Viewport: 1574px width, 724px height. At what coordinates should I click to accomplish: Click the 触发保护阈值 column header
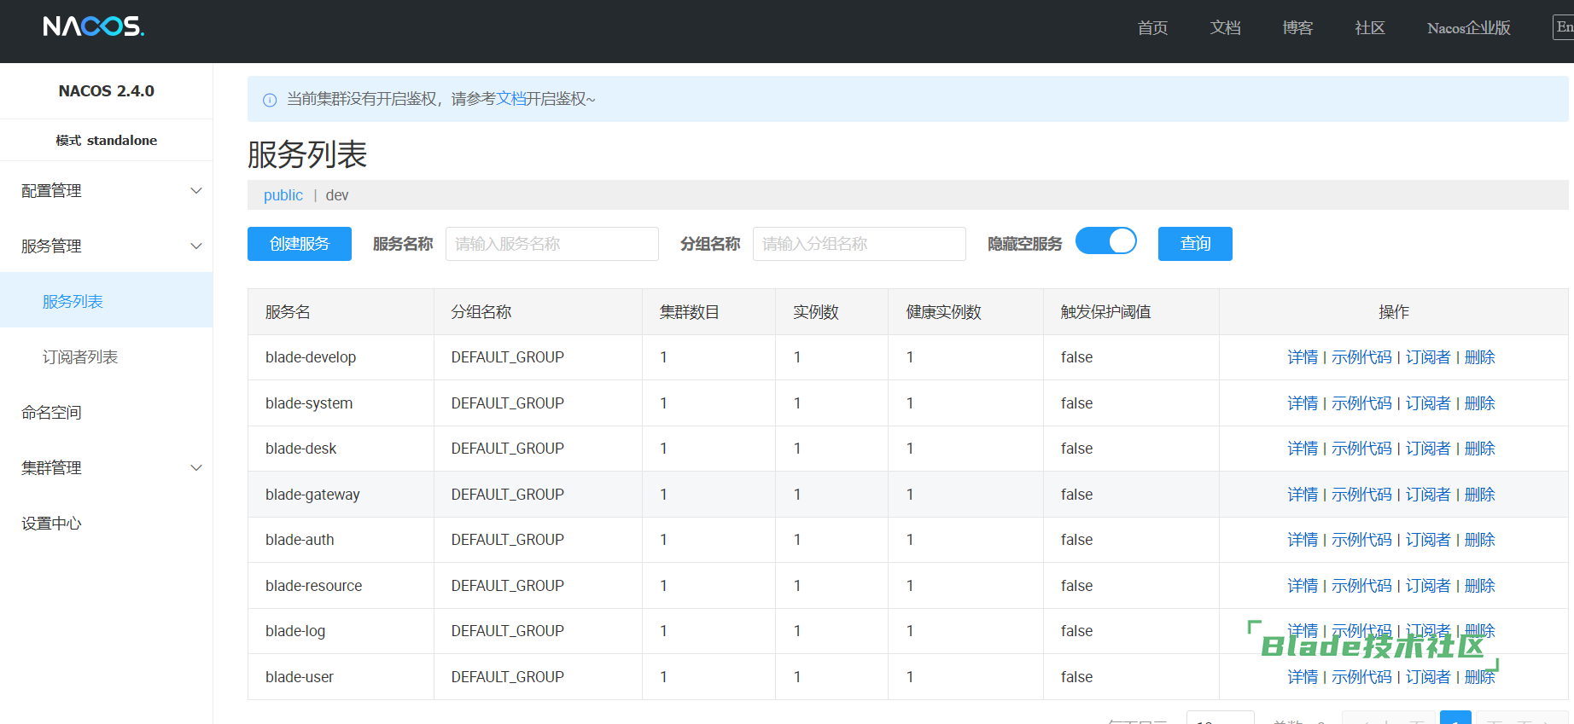pos(1106,312)
